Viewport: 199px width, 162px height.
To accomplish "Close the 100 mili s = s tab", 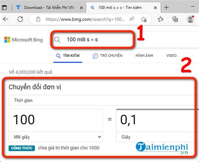I will (x=155, y=8).
